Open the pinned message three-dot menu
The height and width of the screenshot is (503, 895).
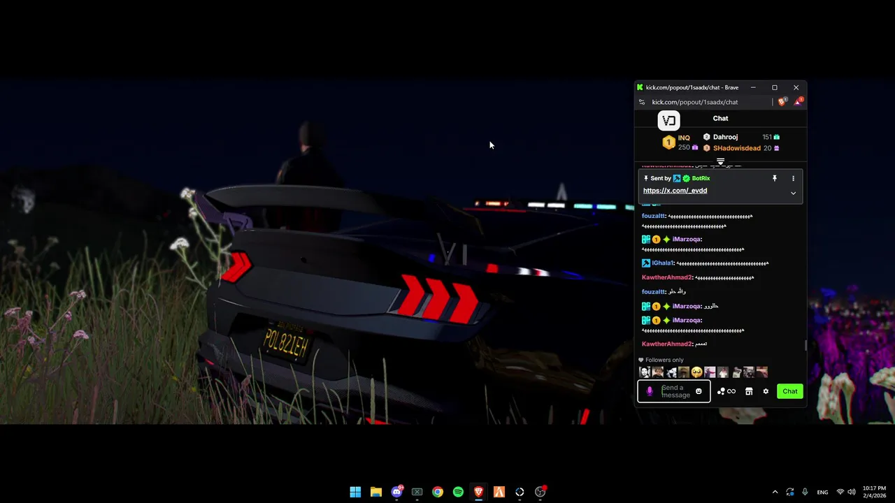[x=793, y=178]
